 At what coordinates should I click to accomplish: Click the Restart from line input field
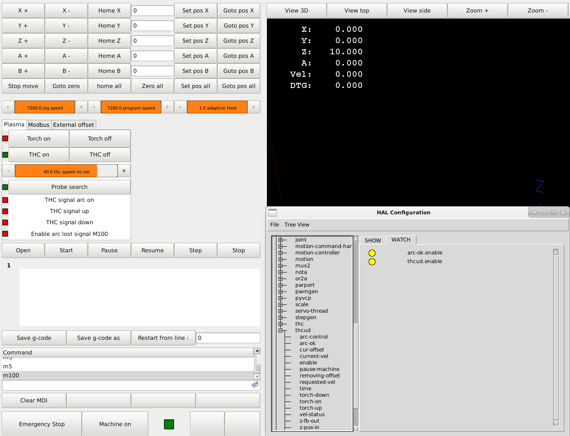(x=228, y=338)
